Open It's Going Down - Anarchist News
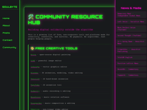The width and height of the screenshot is (147, 110). click(x=131, y=43)
